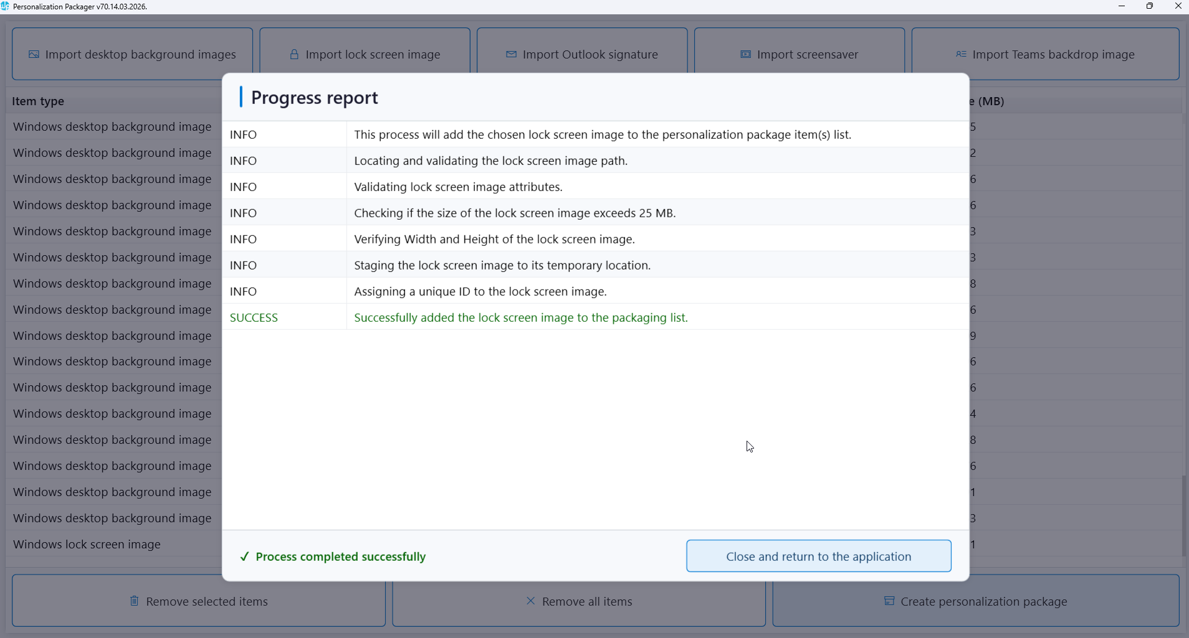This screenshot has height=638, width=1189.
Task: Click the package icon for creating package
Action: click(889, 601)
